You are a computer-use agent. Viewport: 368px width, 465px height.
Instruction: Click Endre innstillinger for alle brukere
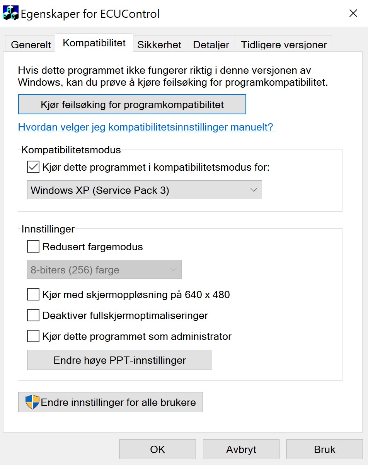pyautogui.click(x=111, y=402)
